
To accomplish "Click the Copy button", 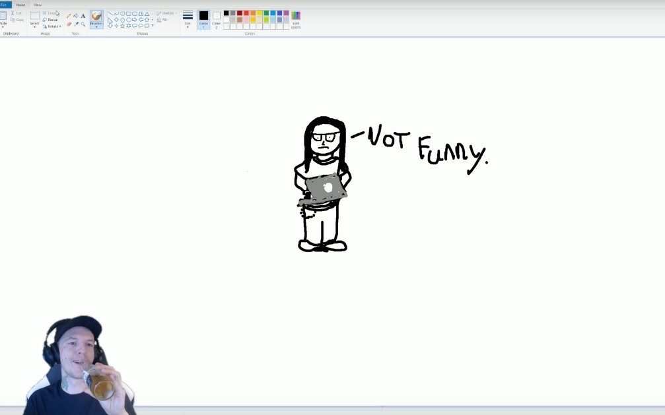I will [x=17, y=20].
